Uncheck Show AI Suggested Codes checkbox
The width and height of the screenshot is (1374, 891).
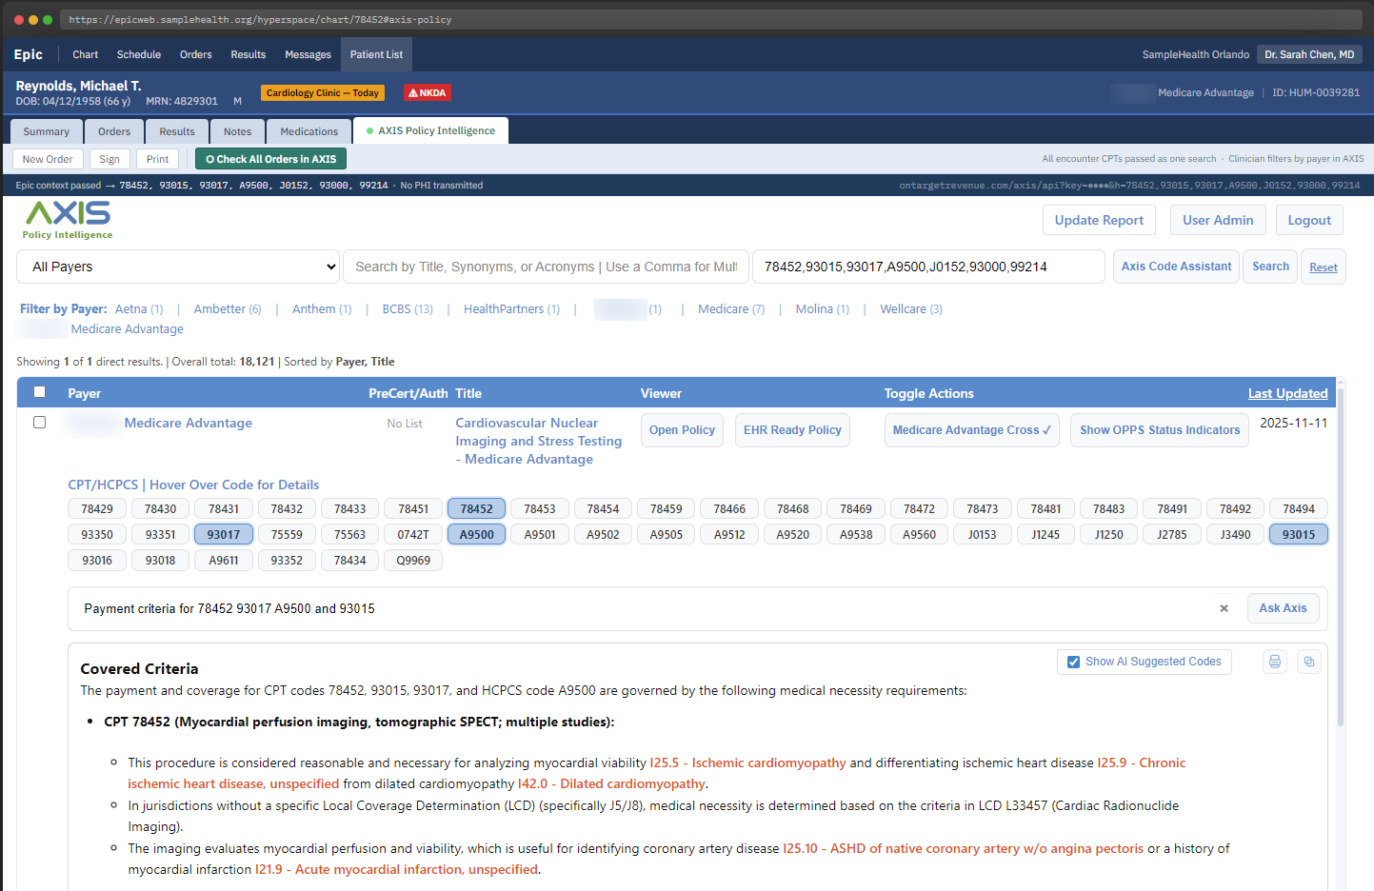coord(1073,662)
